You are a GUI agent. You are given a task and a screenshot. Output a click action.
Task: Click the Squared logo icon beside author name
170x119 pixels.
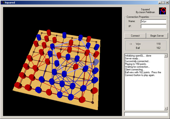(x=163, y=11)
